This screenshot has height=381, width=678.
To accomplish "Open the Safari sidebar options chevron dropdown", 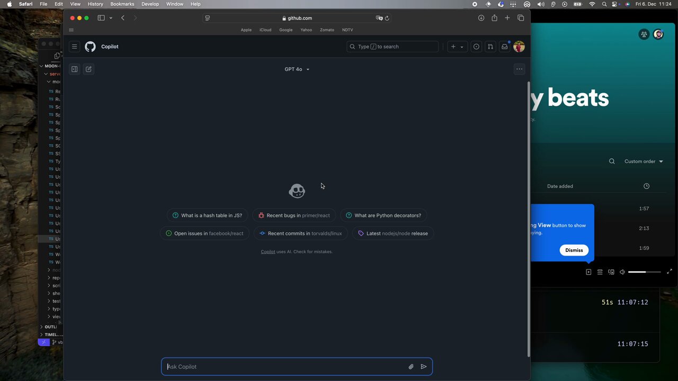I will pos(111,18).
